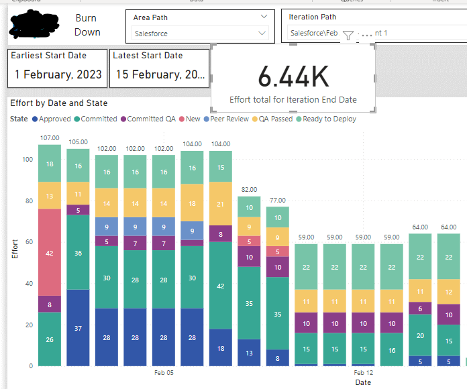Select the New segment labeled 42 in 107.00 bar

tap(50, 252)
